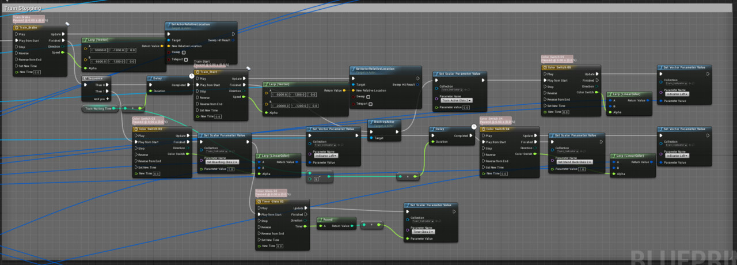Image resolution: width=737 pixels, height=265 pixels.
Task: Select the Round node title
Action: pos(329,219)
